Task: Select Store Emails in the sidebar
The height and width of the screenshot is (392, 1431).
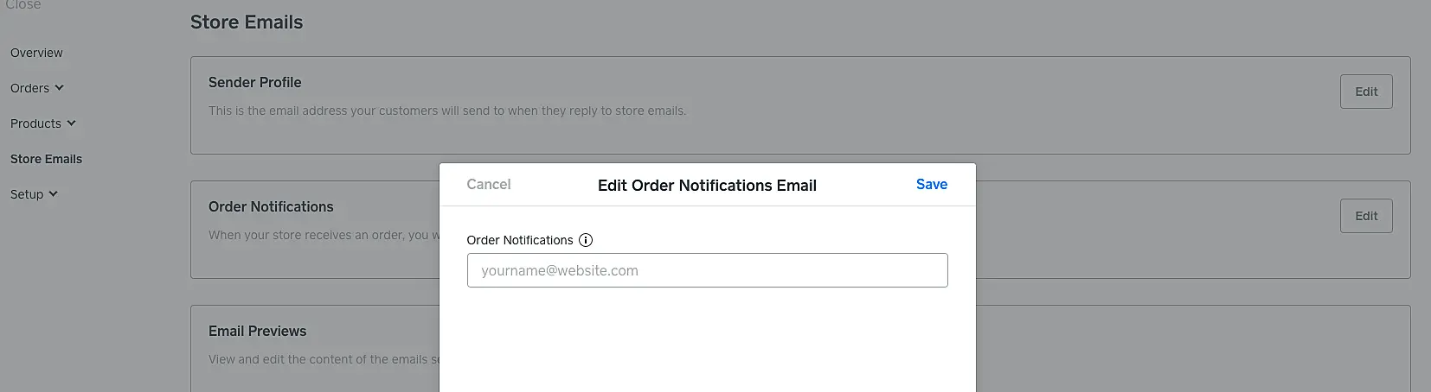Action: [x=46, y=159]
